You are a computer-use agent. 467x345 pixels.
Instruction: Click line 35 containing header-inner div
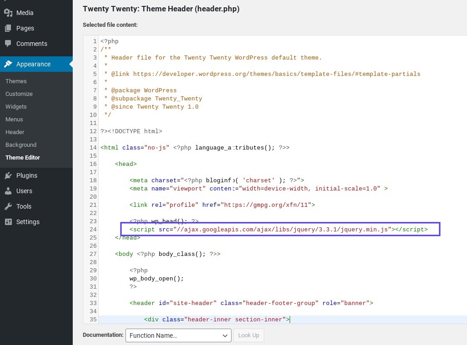point(217,320)
